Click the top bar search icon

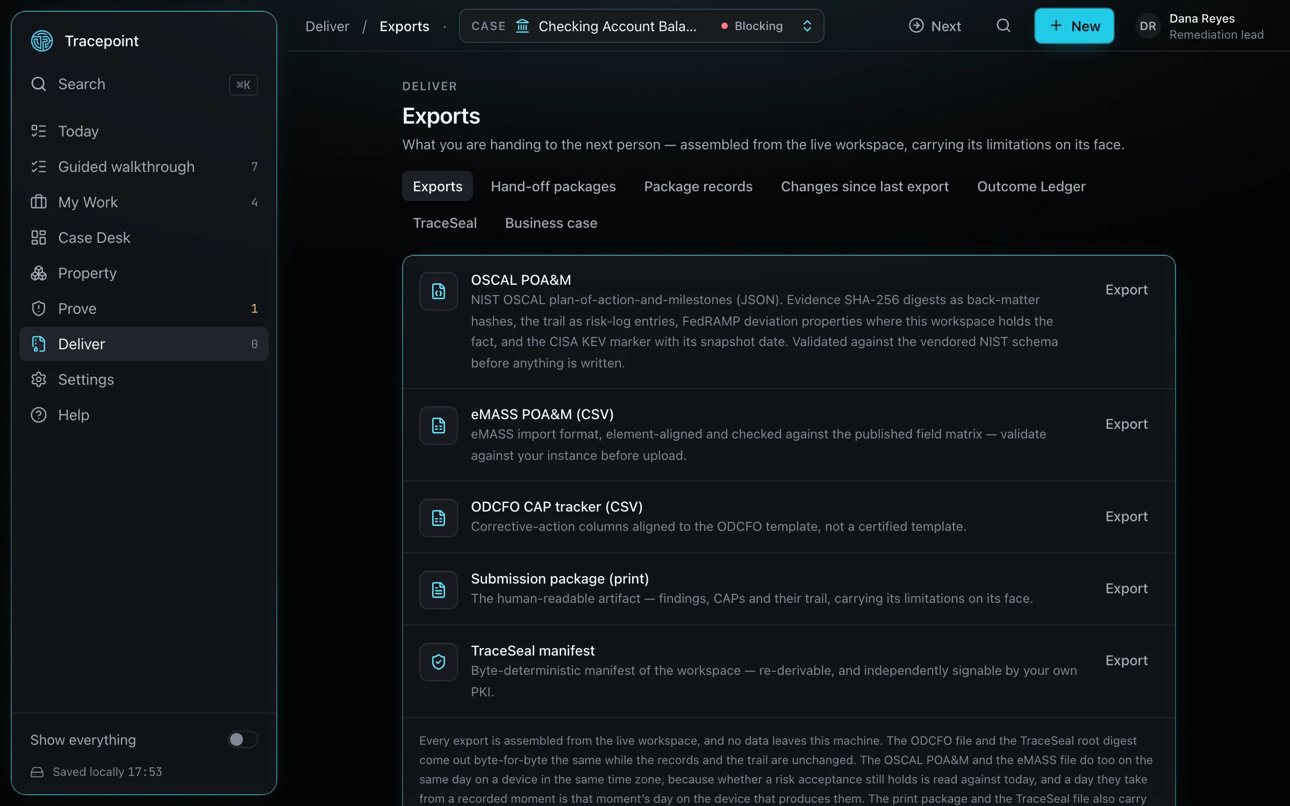point(1003,26)
